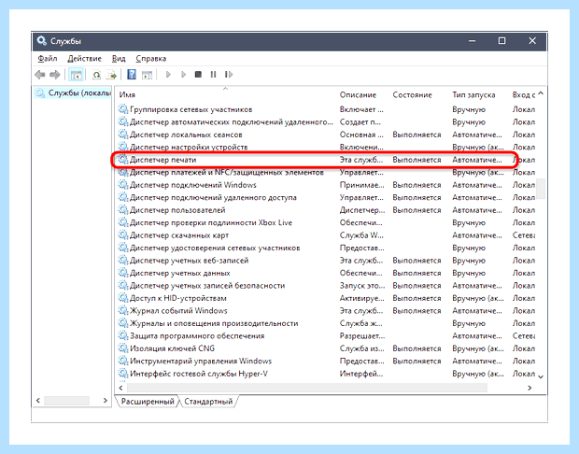The height and width of the screenshot is (454, 579).
Task: Click Сетевая login of Защита программного обеспечения
Action: tap(524, 335)
